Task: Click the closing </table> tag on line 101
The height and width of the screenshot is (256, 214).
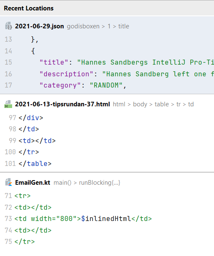Action: point(35,163)
